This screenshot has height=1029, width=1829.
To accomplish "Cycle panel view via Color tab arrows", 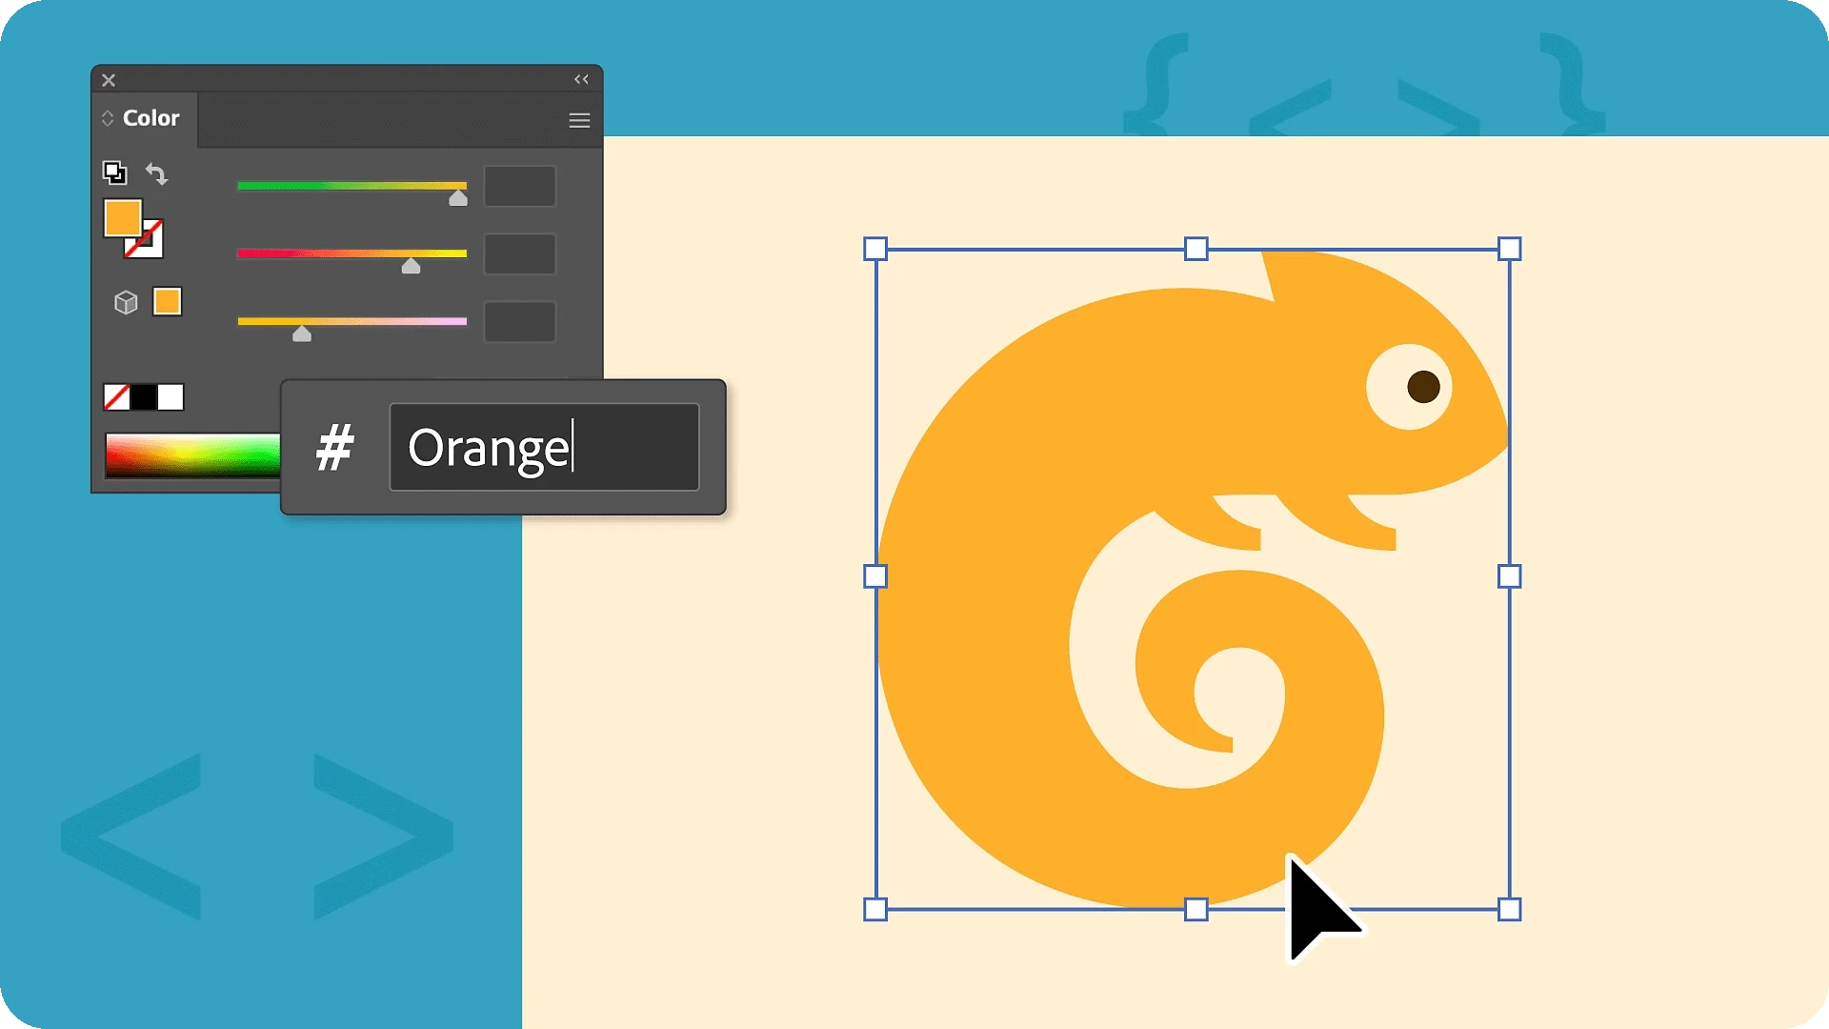I will coord(108,118).
